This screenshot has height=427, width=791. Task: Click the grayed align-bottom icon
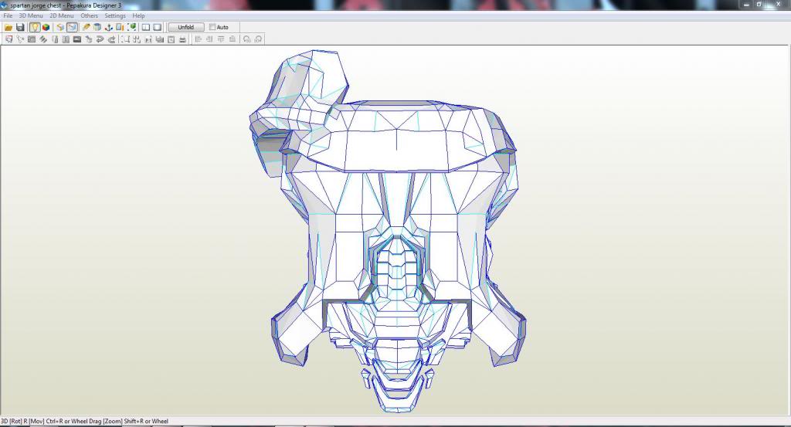(232, 39)
